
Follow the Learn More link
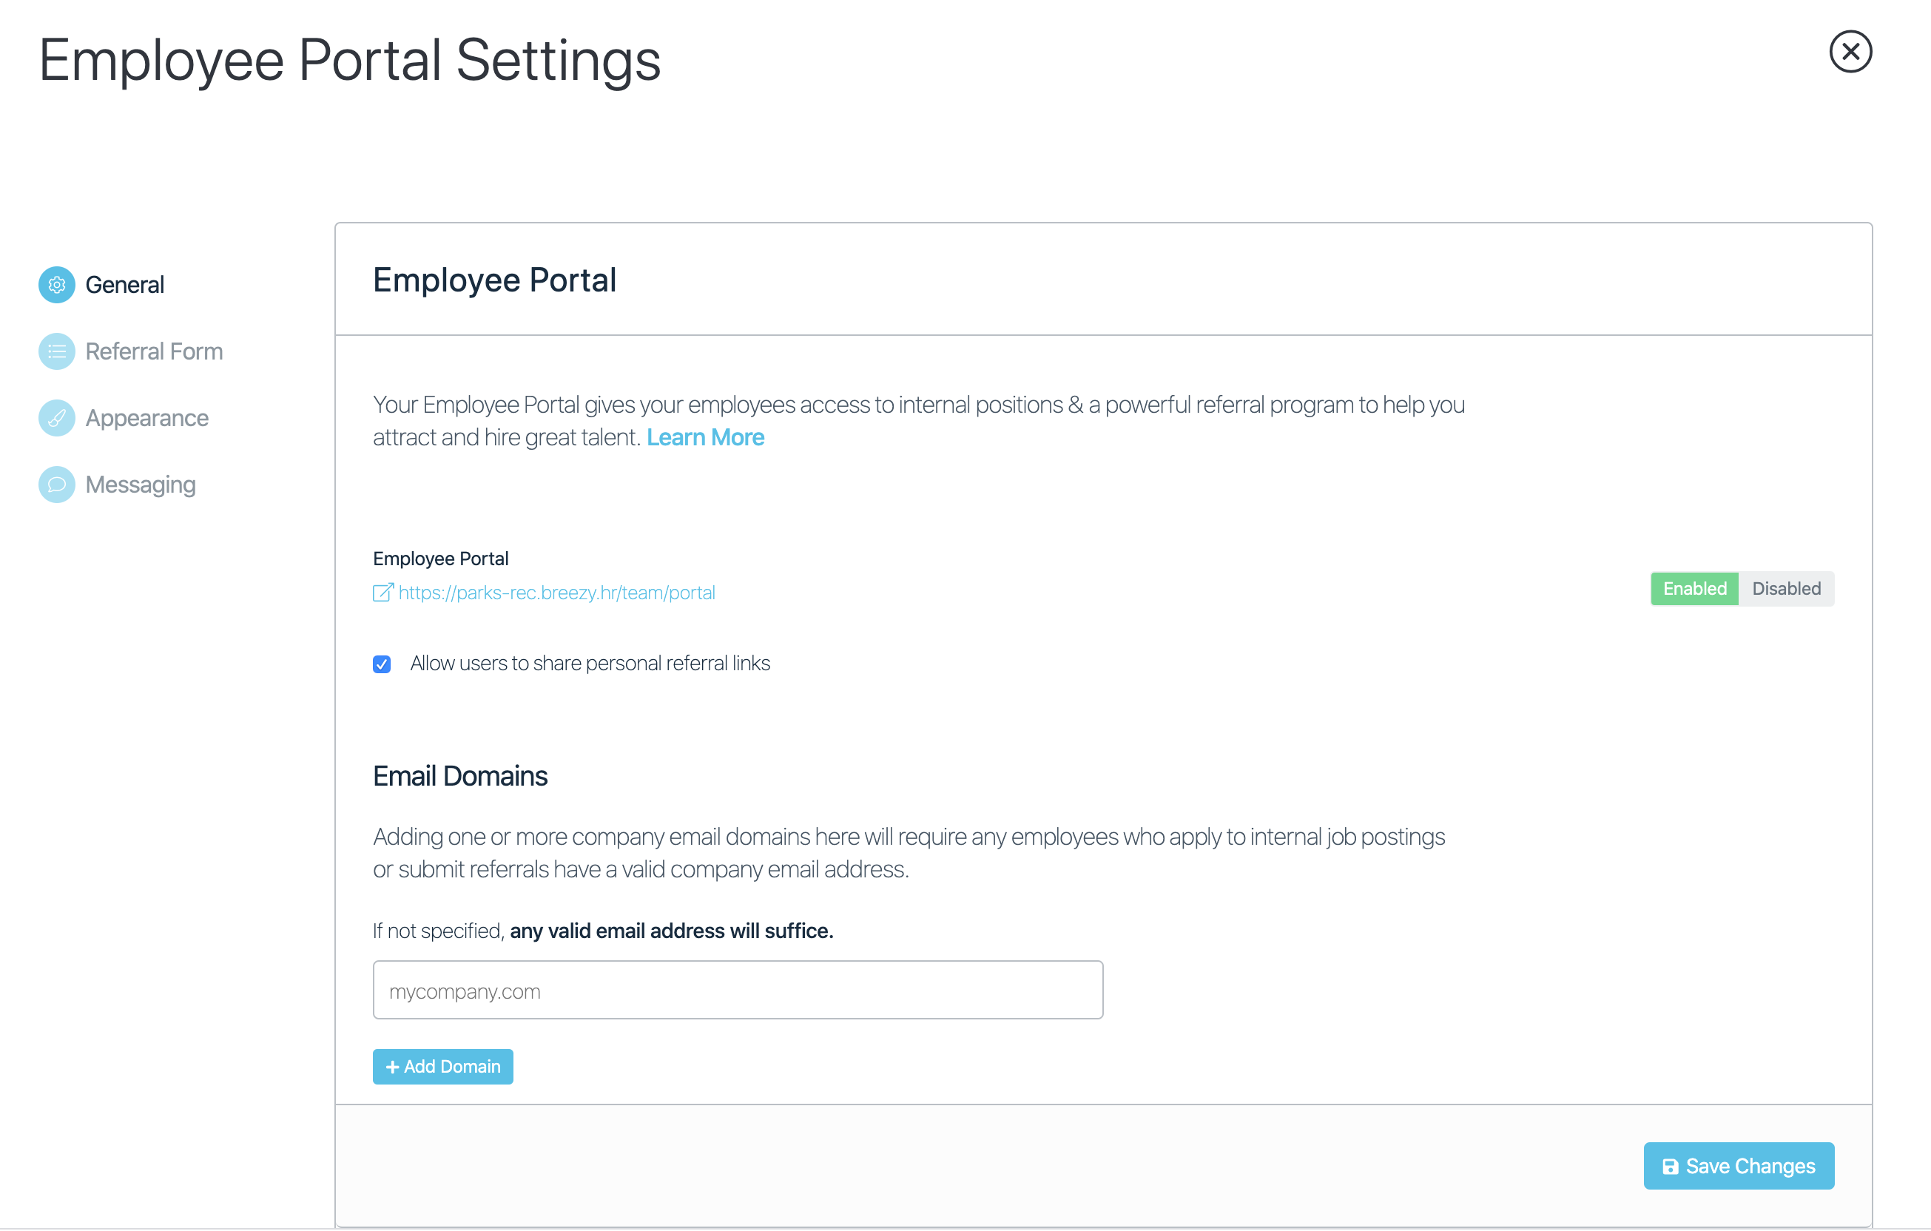tap(705, 437)
